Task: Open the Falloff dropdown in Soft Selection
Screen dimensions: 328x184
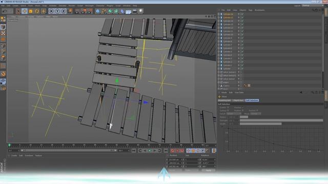Action: pyautogui.click(x=234, y=113)
